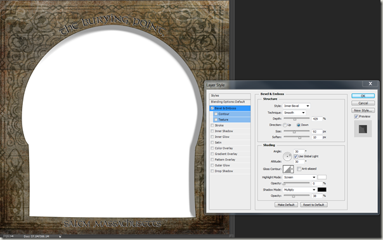
Task: Click the Make Default button
Action: click(286, 205)
